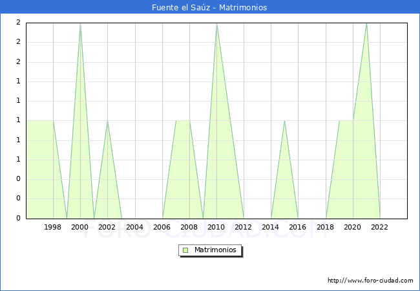The image size is (420, 291).
Task: Select the 2000 x-axis label
Action: [x=80, y=227]
